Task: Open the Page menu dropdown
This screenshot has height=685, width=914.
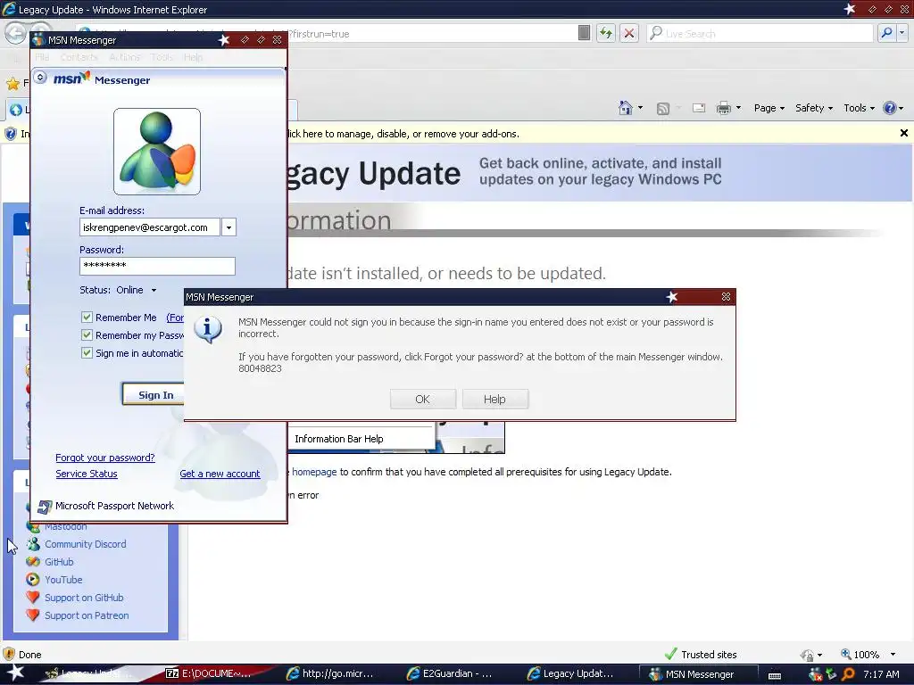Action: [x=769, y=108]
